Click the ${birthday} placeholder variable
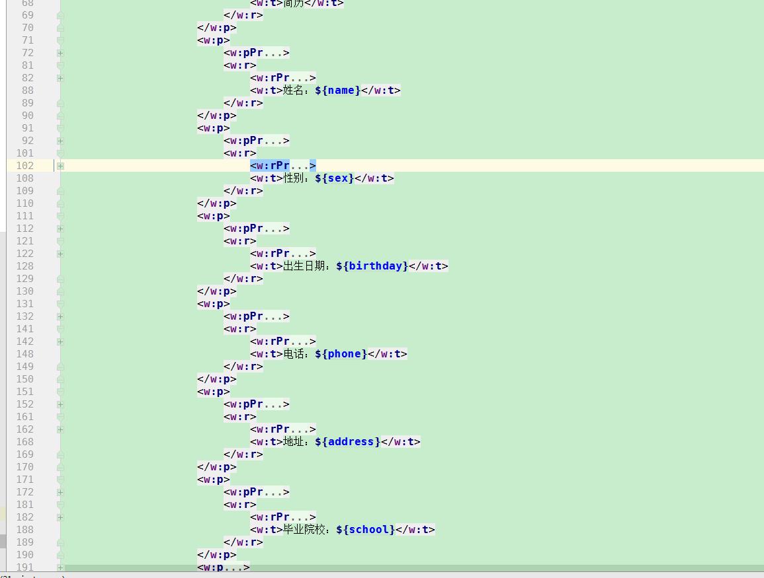 tap(372, 267)
